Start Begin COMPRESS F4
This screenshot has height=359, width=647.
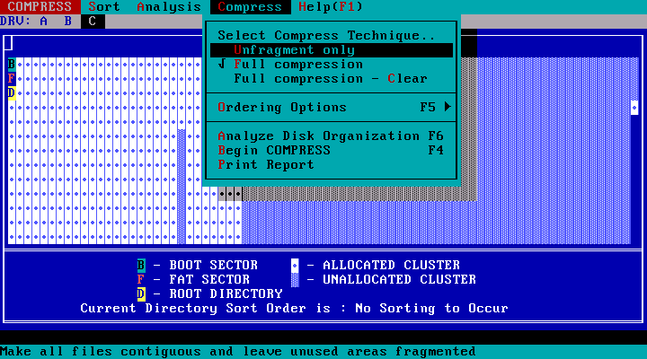(x=332, y=151)
